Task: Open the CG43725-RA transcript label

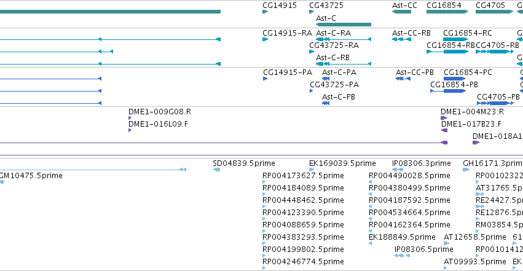Action: 334,45
